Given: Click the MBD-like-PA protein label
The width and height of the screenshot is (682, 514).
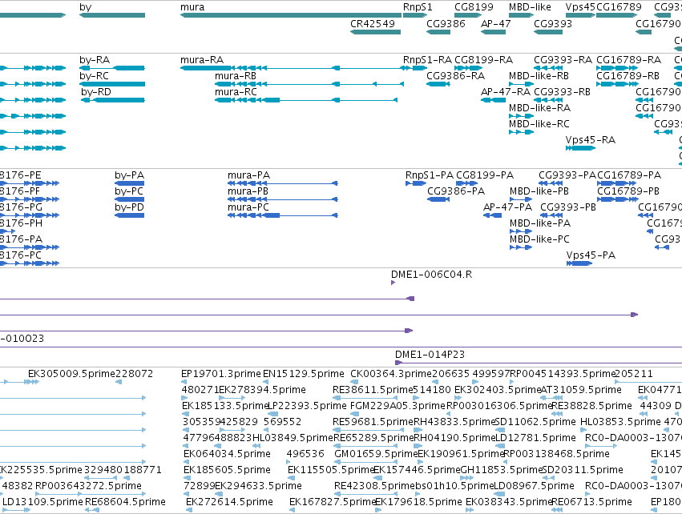Looking at the screenshot, I should pyautogui.click(x=540, y=223).
